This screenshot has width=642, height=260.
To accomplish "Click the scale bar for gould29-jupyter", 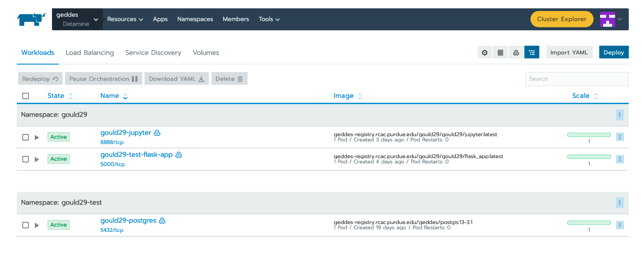I will pos(589,135).
